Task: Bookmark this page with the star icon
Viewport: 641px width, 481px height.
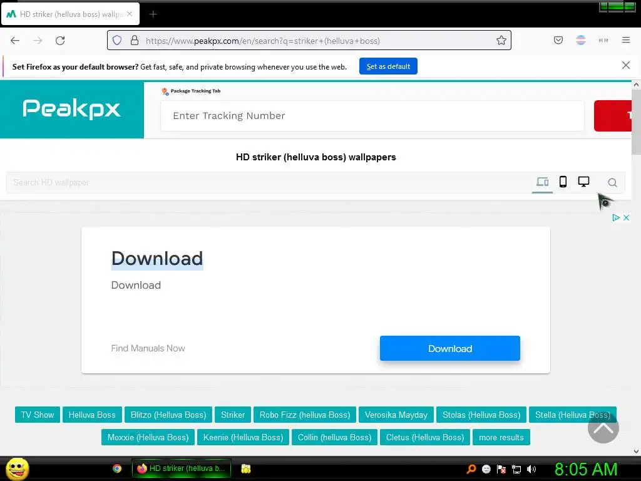Action: (x=501, y=41)
